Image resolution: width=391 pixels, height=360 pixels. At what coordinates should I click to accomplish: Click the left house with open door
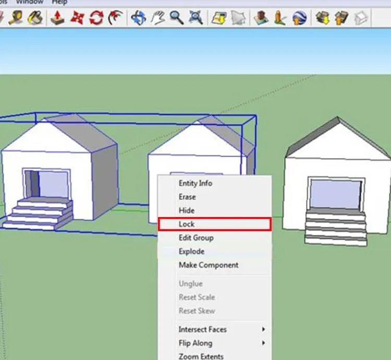tap(59, 172)
